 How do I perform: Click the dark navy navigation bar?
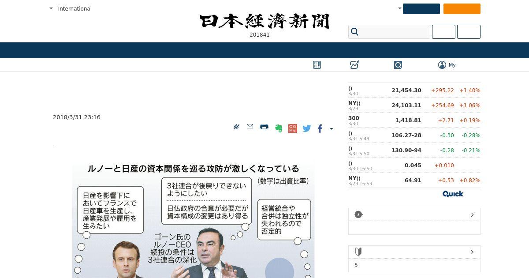264,50
